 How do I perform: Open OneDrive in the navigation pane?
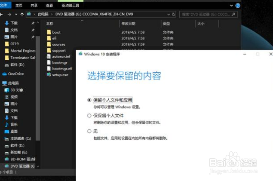click(16, 74)
